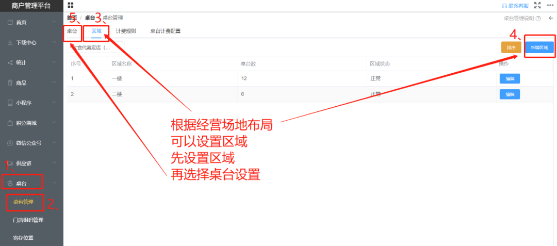The image size is (557, 246).
Task: Select the 区域 tab
Action: pyautogui.click(x=96, y=31)
